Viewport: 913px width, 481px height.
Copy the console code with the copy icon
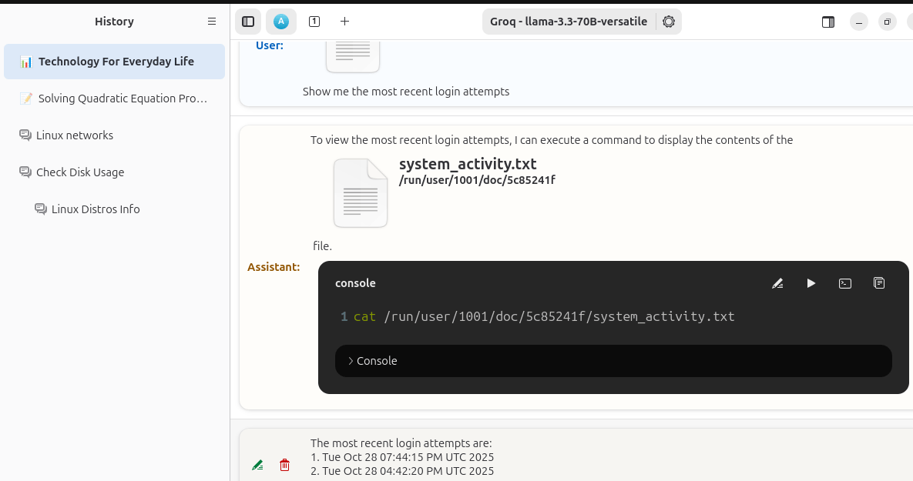[x=879, y=283]
